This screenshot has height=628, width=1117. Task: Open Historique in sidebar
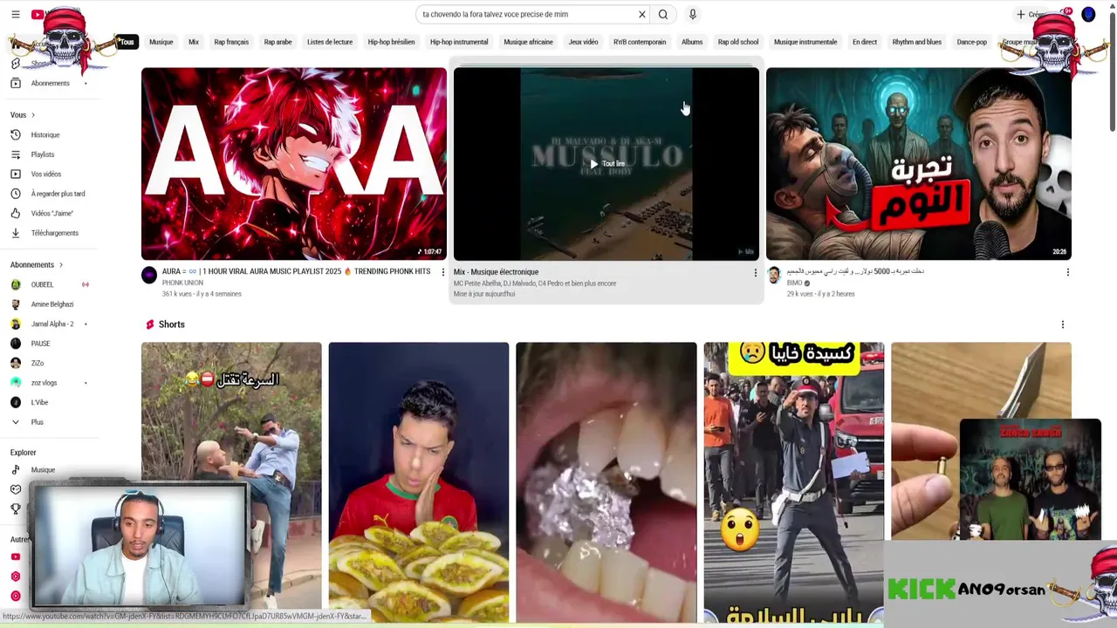tap(45, 135)
